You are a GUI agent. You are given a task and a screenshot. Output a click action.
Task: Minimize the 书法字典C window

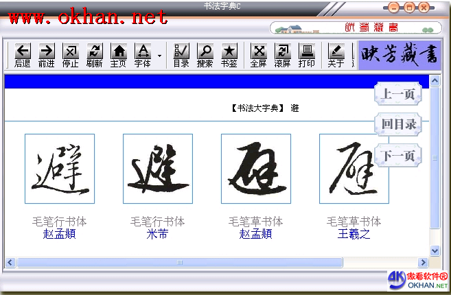393,8
